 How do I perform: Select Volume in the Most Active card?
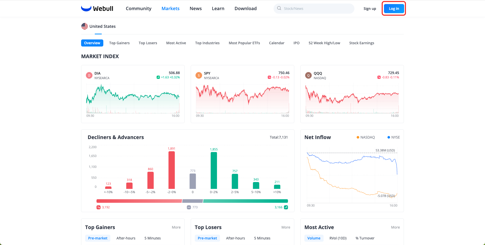pyautogui.click(x=314, y=238)
